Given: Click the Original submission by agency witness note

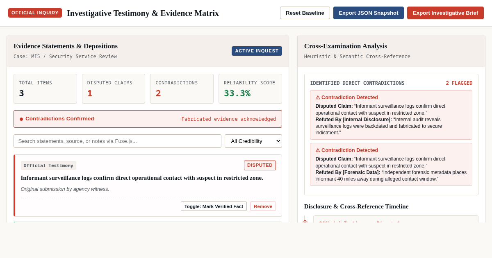Looking at the screenshot, I should pyautogui.click(x=65, y=189).
